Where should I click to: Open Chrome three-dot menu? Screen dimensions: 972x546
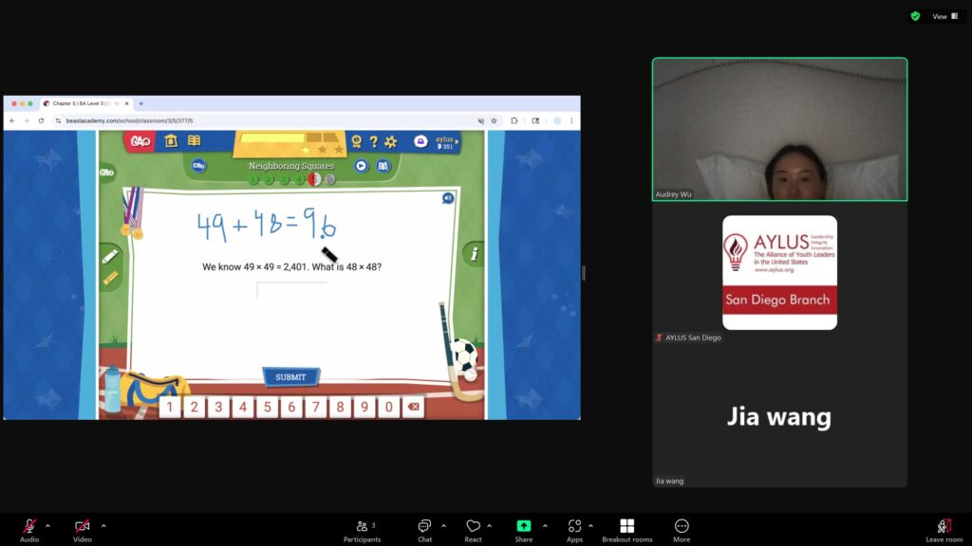571,120
